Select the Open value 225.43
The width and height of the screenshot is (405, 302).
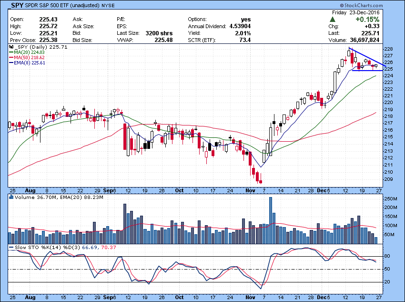coord(48,20)
